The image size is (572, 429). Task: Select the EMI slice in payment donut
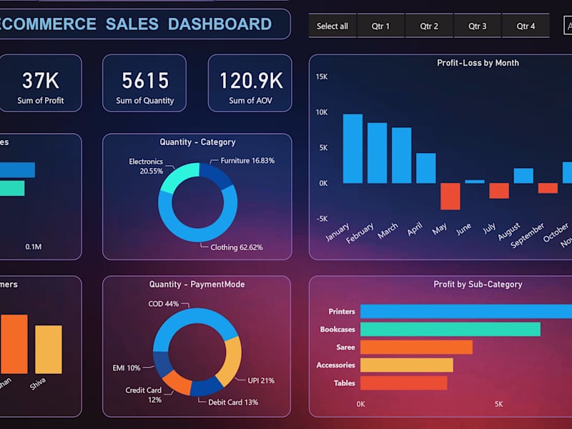[x=163, y=364]
